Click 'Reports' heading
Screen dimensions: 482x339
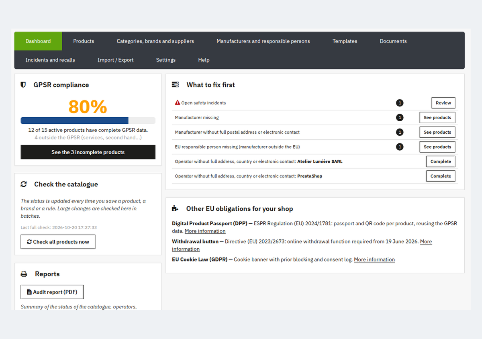47,274
